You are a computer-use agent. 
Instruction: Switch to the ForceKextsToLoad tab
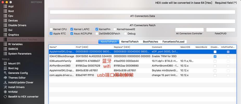(x=174, y=42)
